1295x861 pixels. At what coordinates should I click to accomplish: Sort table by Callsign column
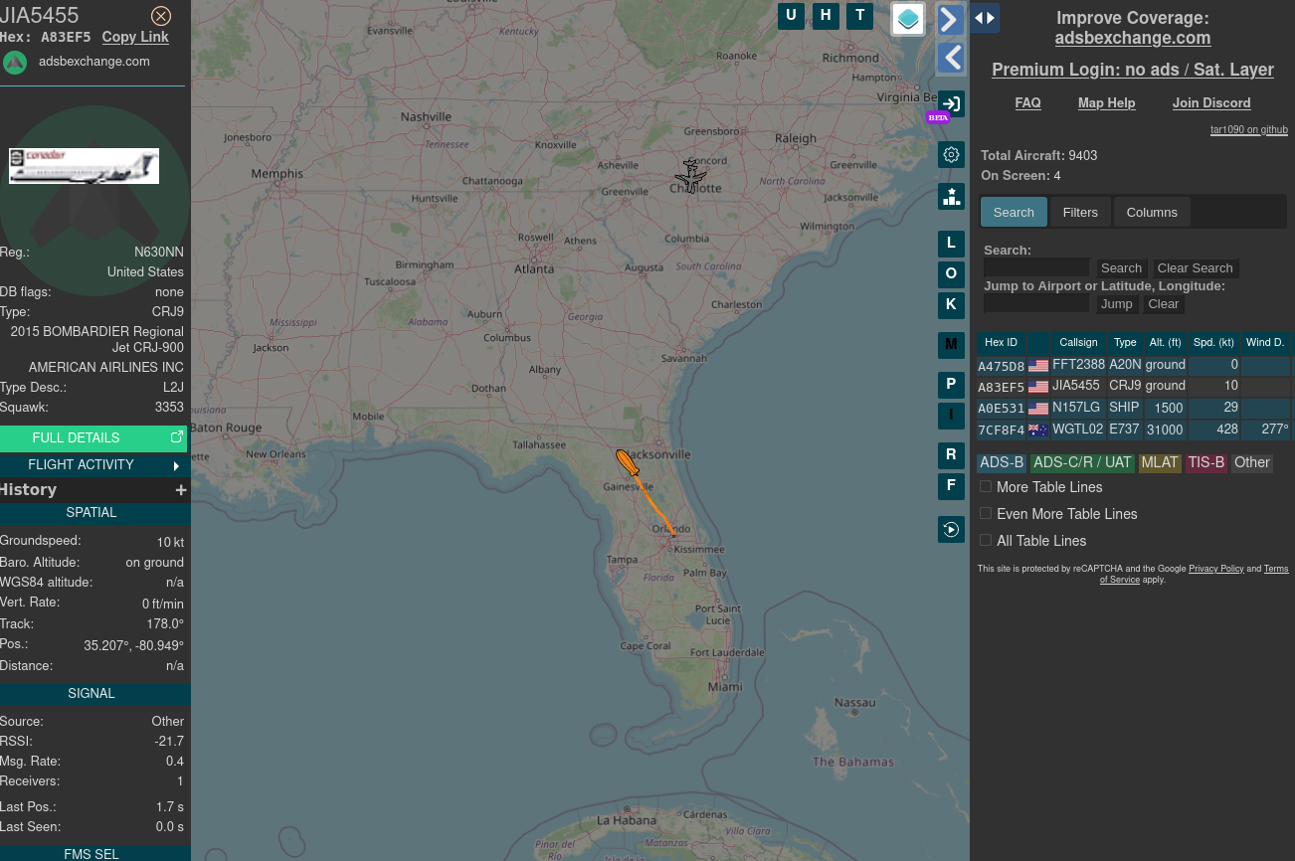point(1078,343)
